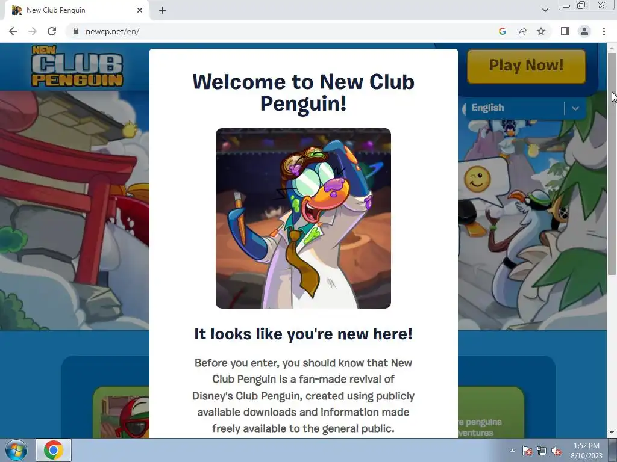Click the scrollbar up arrow
The width and height of the screenshot is (617, 462).
coord(612,48)
